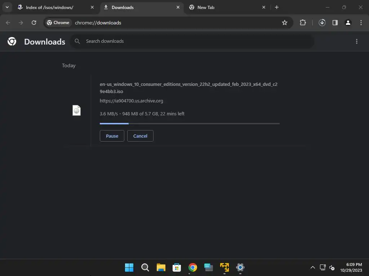Reload the downloads page
Image resolution: width=369 pixels, height=276 pixels.
[34, 23]
